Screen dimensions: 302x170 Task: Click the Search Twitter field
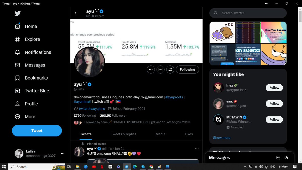248,13
